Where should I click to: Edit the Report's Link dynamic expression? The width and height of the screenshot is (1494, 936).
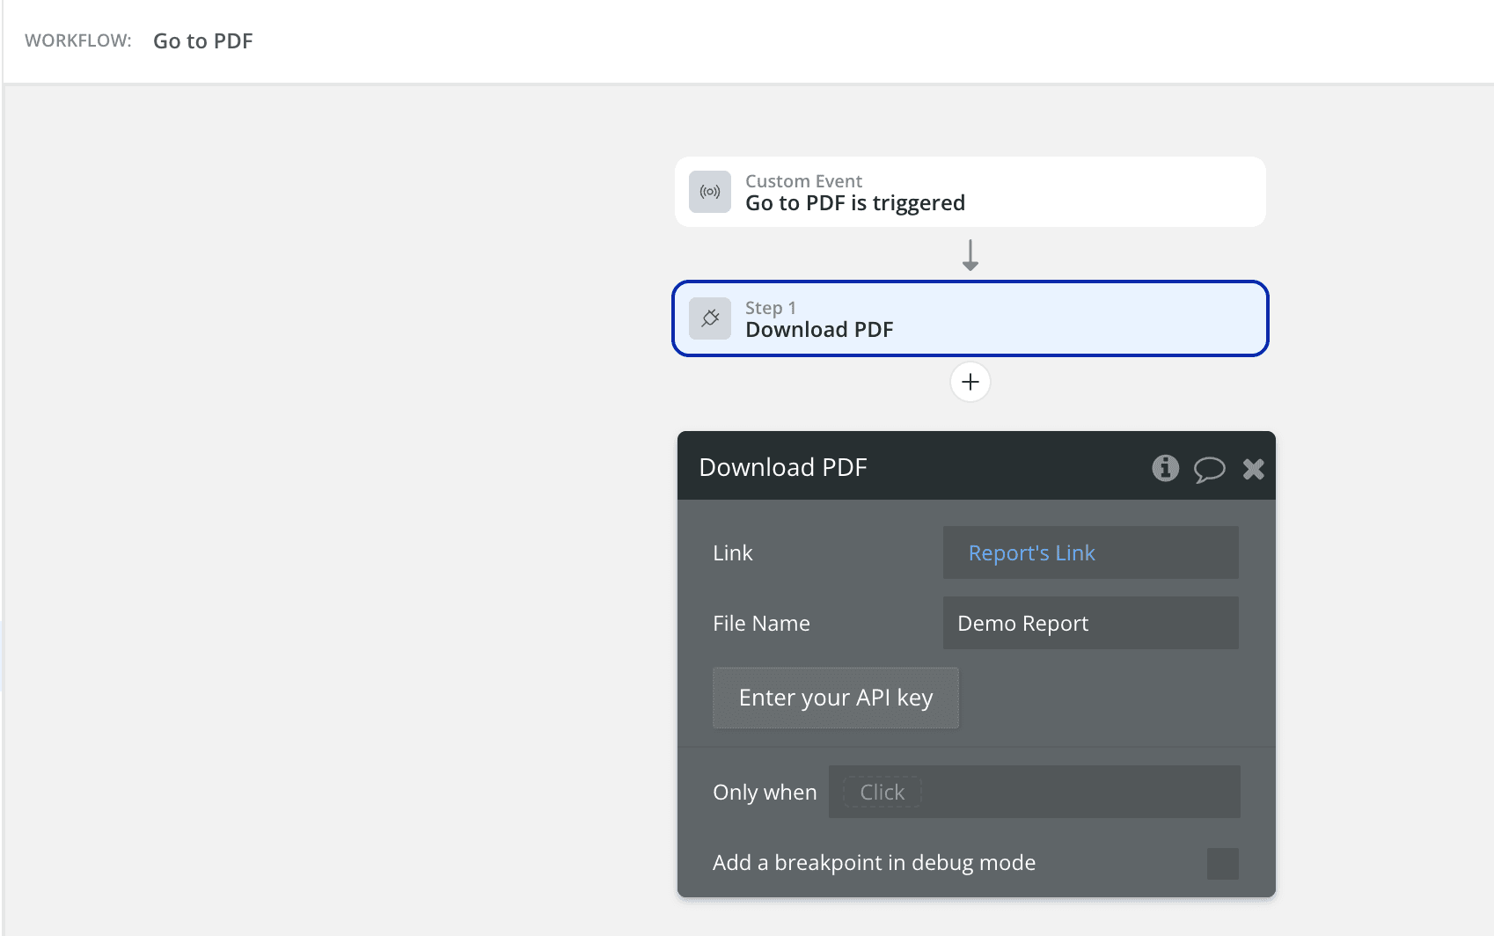1031,552
